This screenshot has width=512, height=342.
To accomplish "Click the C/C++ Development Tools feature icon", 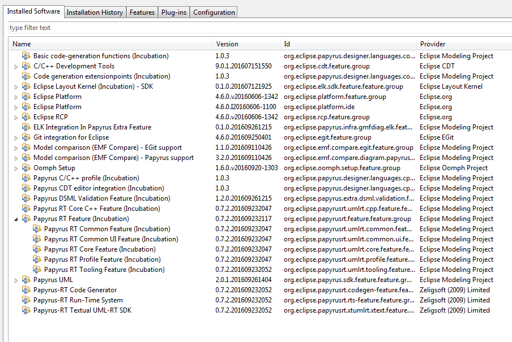I will (x=26, y=66).
